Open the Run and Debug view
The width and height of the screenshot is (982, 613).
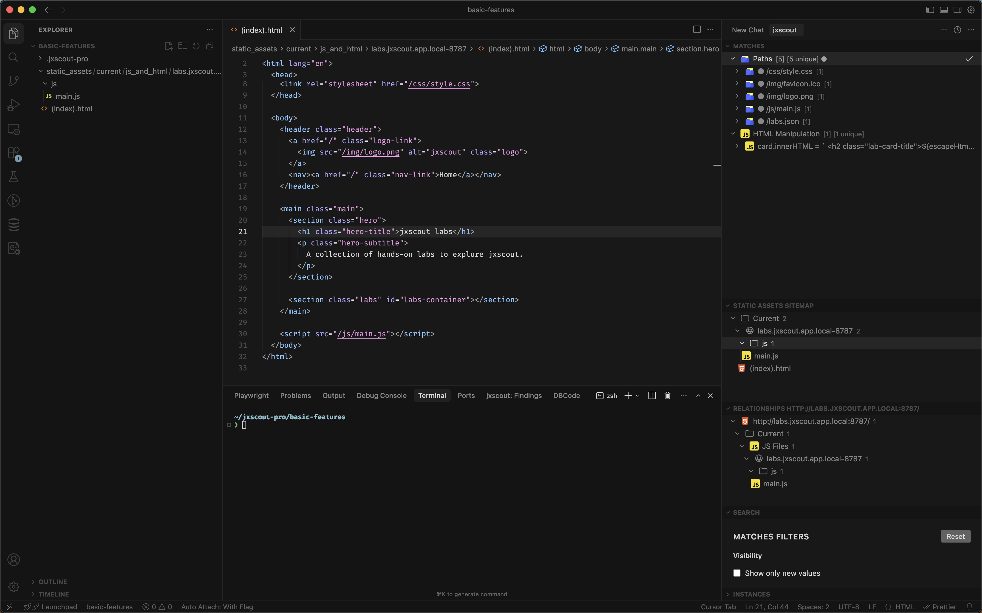tap(13, 105)
